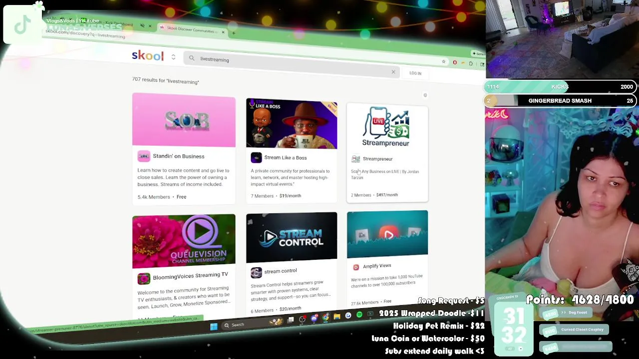This screenshot has width=639, height=359.
Task: Open the QueueVision channel membership cover image
Action: pyautogui.click(x=184, y=241)
